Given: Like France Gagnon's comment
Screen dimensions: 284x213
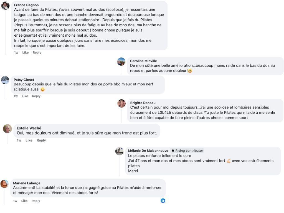Looking at the screenshot, I should tap(26, 52).
